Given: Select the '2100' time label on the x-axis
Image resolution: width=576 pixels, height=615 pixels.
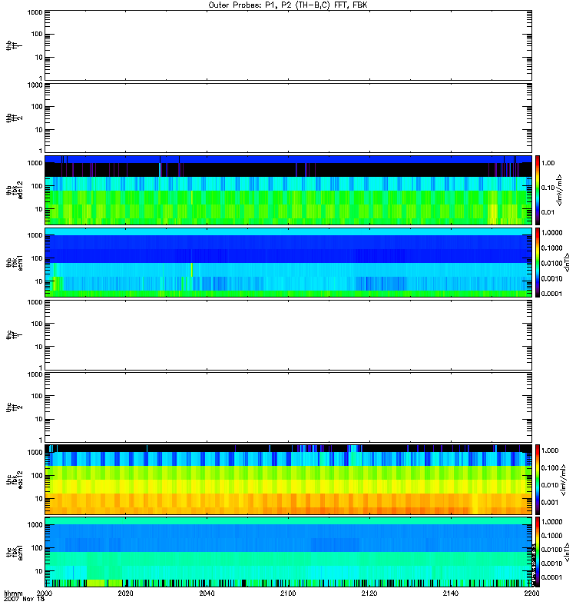Looking at the screenshot, I should click(288, 593).
